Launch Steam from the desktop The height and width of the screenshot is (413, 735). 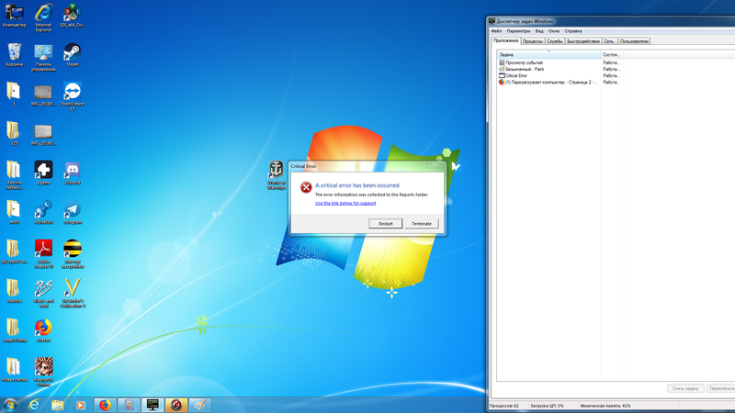[73, 55]
